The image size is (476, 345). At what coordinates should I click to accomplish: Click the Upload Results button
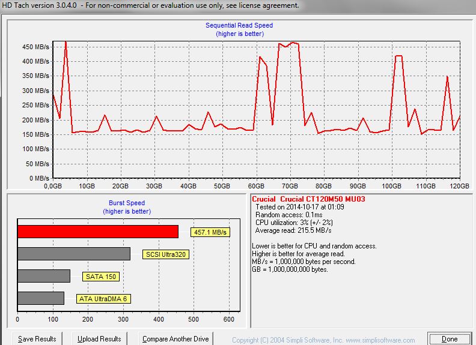99,338
